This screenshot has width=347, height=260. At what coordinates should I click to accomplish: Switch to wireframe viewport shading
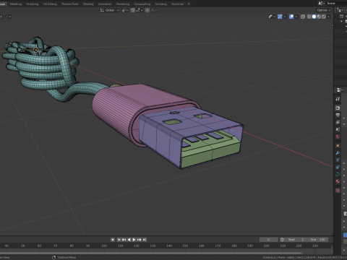(309, 17)
